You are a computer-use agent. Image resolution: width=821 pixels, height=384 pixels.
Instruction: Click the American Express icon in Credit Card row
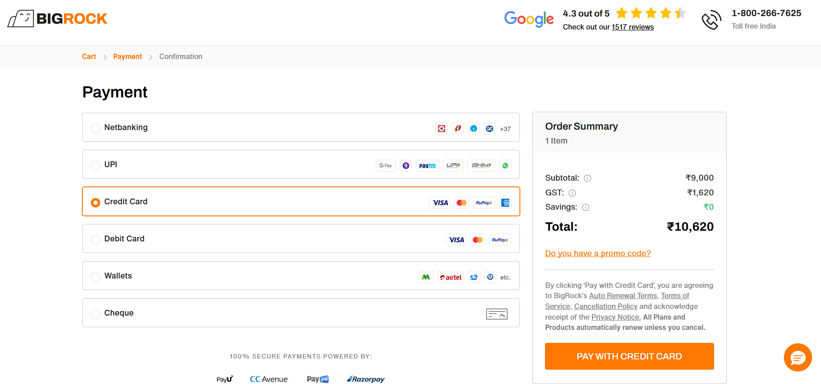coord(506,203)
